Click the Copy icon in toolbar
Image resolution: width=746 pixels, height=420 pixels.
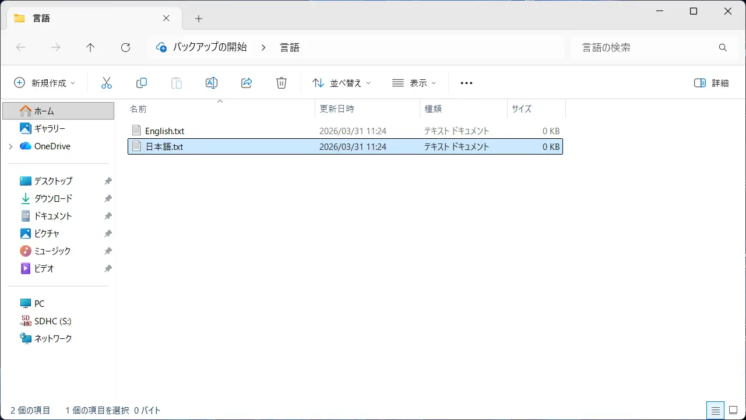142,83
